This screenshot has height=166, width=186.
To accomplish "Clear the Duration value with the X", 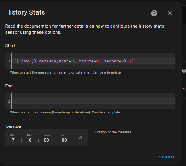I will click(x=80, y=138).
